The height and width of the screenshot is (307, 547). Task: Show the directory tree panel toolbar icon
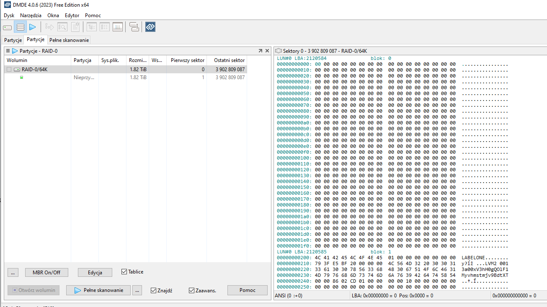pos(92,27)
